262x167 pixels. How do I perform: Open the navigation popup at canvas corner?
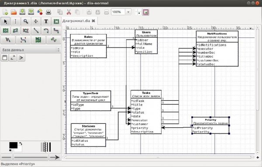coord(258,157)
